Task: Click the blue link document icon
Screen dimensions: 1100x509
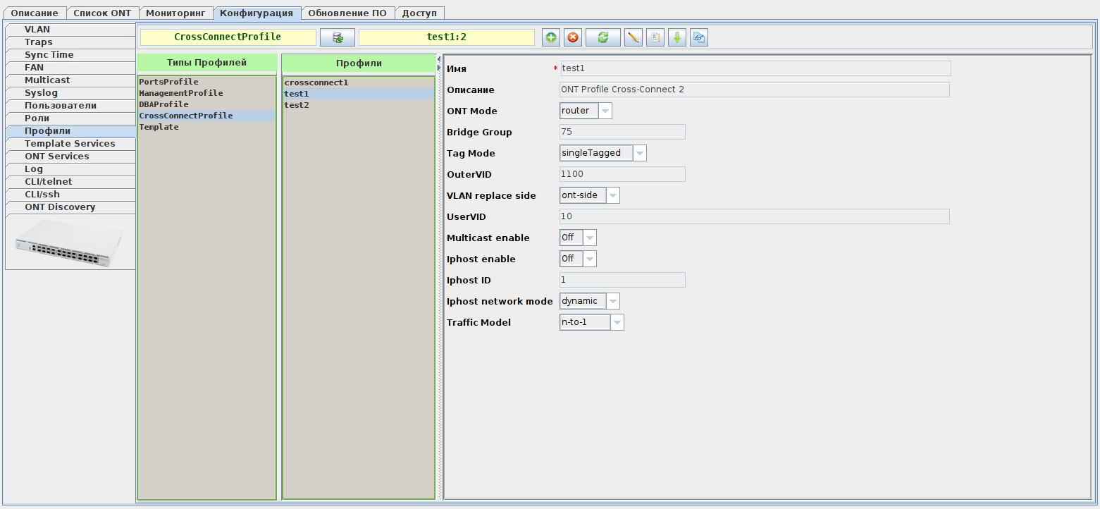Action: (x=698, y=37)
